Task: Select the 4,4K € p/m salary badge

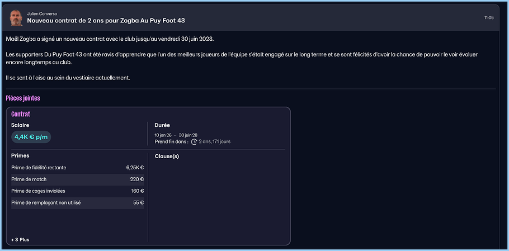Action: pyautogui.click(x=31, y=137)
